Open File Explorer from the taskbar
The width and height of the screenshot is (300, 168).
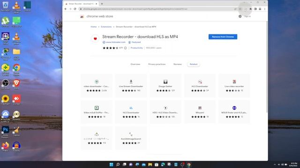150,165
